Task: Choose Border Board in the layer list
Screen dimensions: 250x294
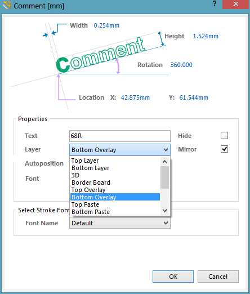Action: point(115,182)
